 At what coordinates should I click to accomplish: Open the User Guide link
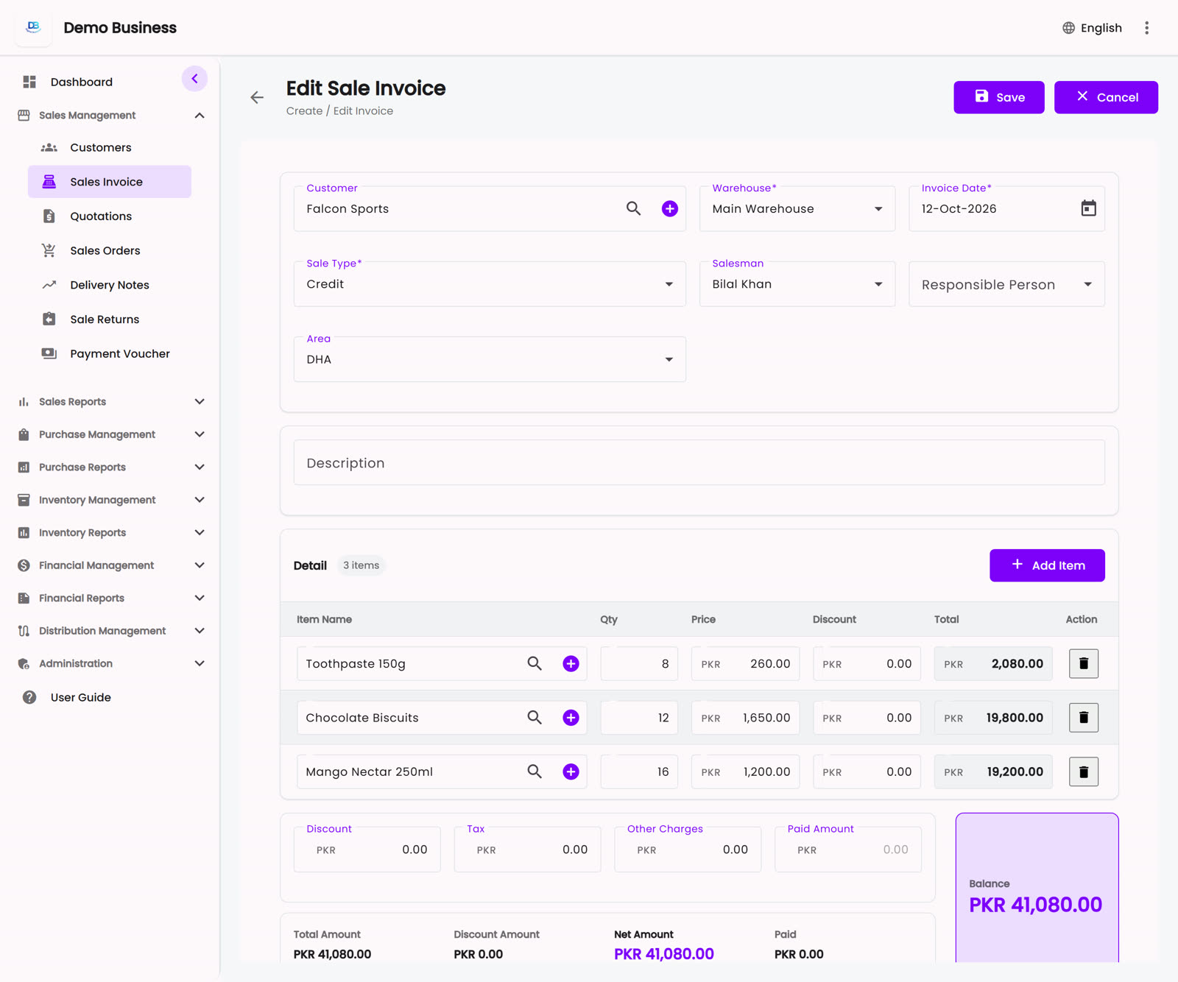coord(80,697)
